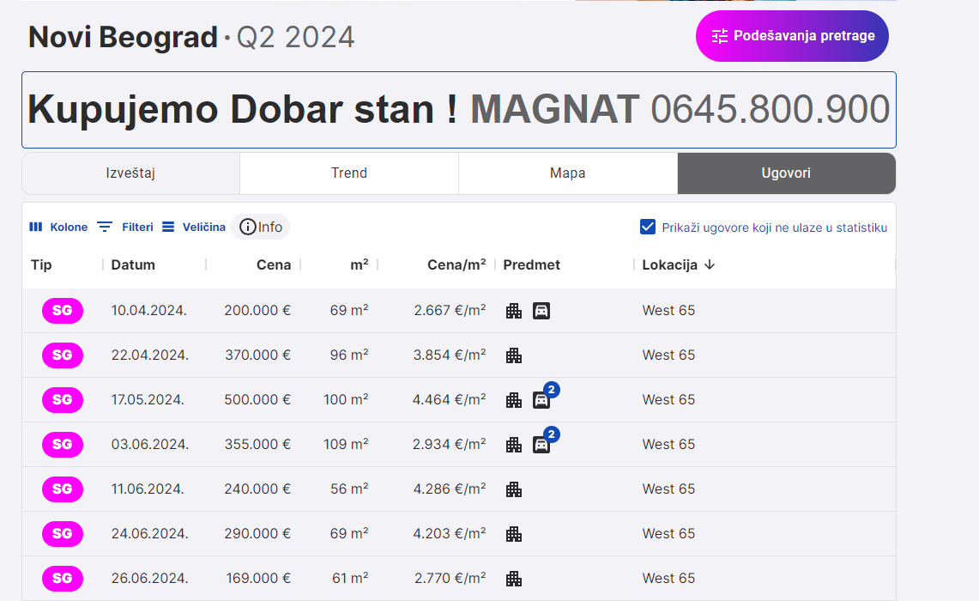Sort by Datum column header
Screen dimensions: 979x601
pos(133,265)
